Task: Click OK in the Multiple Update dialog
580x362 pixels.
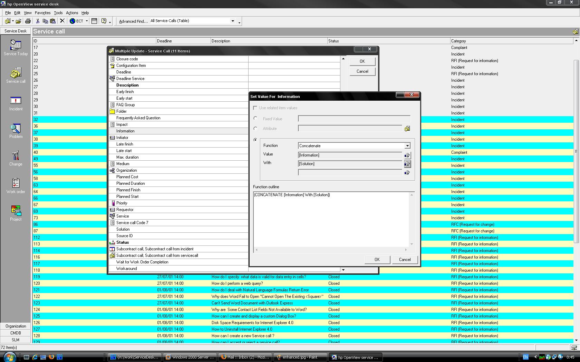Action: (362, 61)
